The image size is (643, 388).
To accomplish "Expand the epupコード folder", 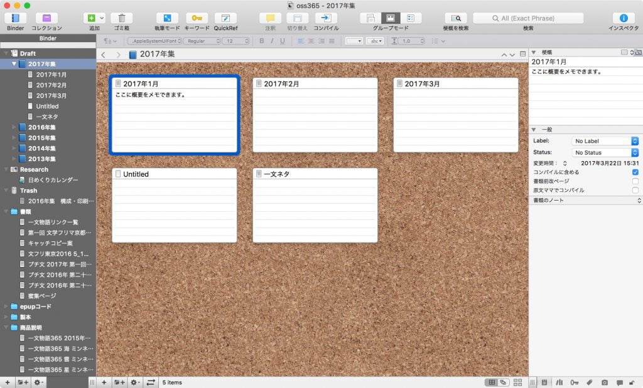I will click(x=6, y=306).
